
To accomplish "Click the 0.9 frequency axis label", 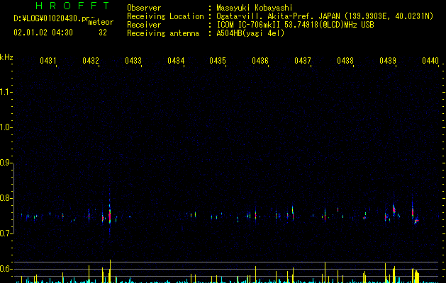I will [6, 163].
